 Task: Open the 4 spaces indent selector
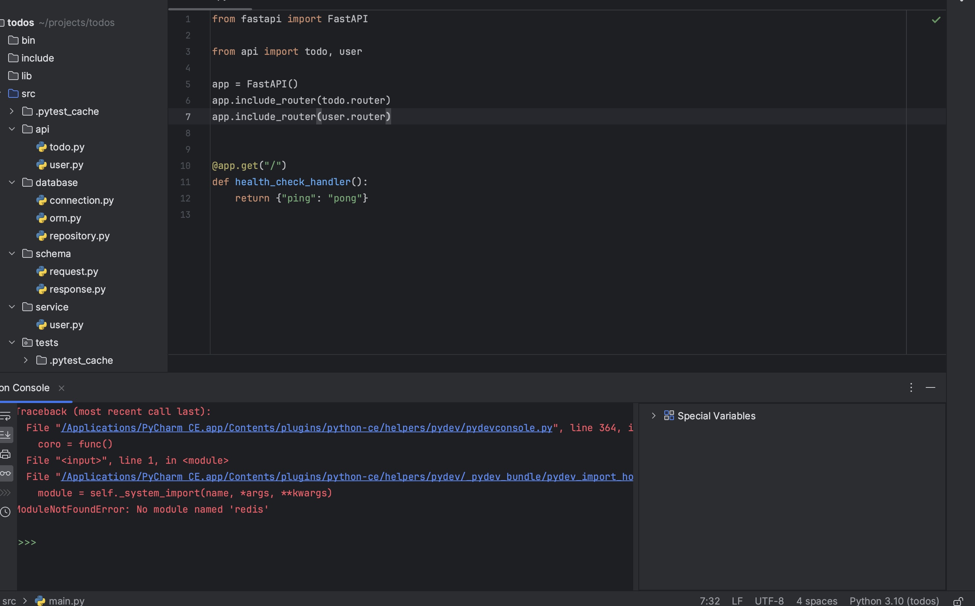tap(817, 601)
